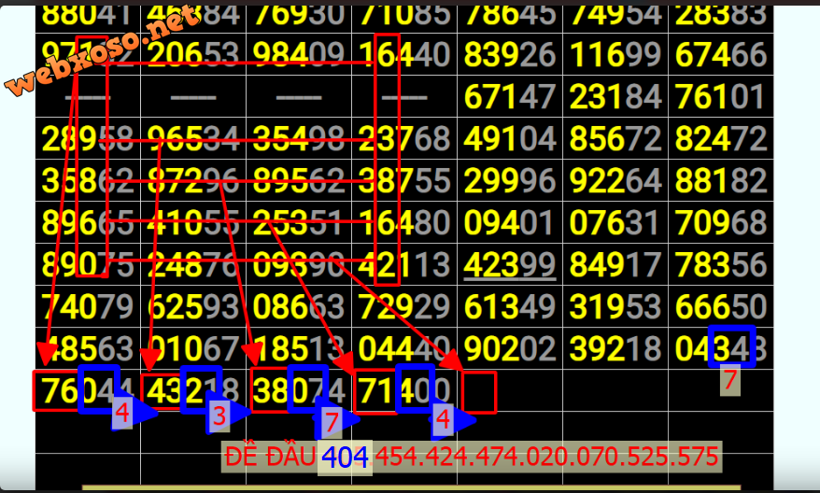Select the result 62593
Image resolution: width=820 pixels, height=493 pixels.
[x=193, y=306]
